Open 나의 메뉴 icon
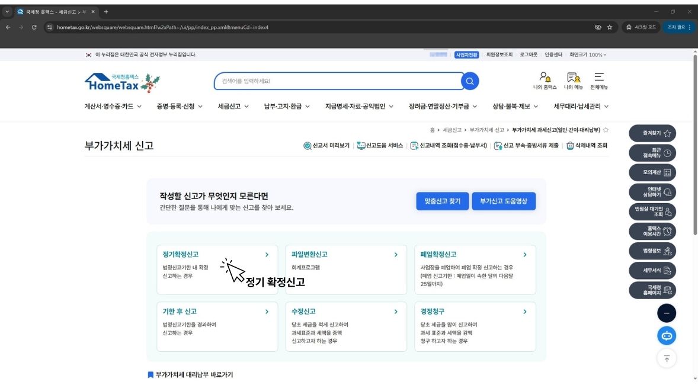The width and height of the screenshot is (698, 385). point(574,81)
